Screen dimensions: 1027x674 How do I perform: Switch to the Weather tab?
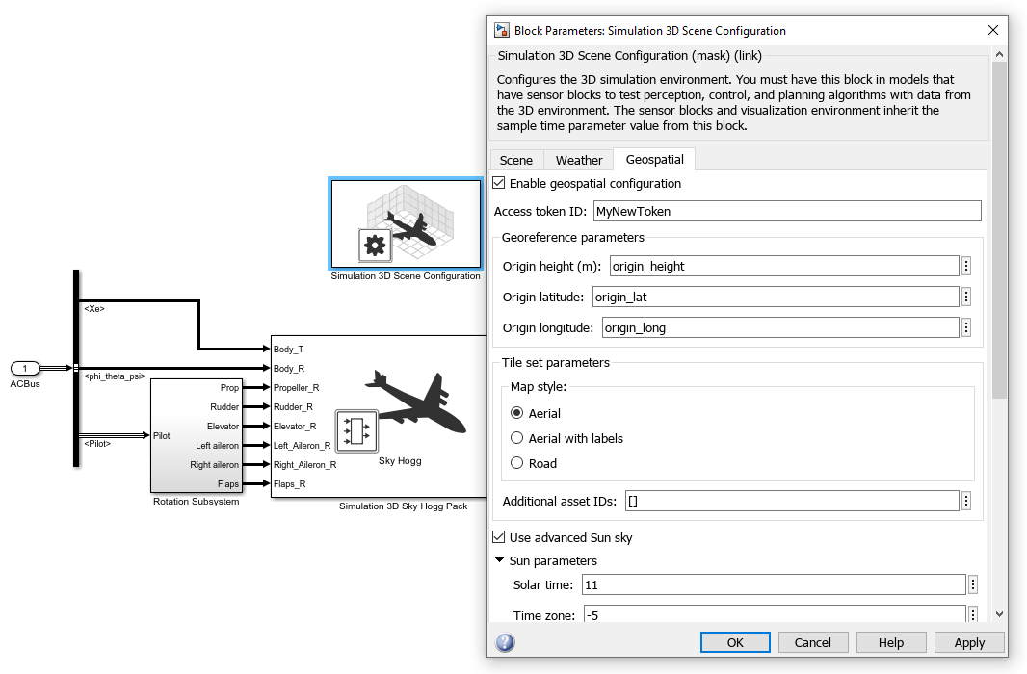point(578,160)
